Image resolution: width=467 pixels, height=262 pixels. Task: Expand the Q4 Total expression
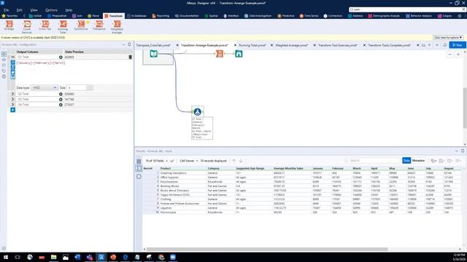[x=13, y=105]
